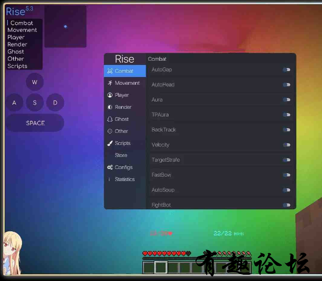
Task: Select Movement in top-left HUD list
Action: (22, 30)
